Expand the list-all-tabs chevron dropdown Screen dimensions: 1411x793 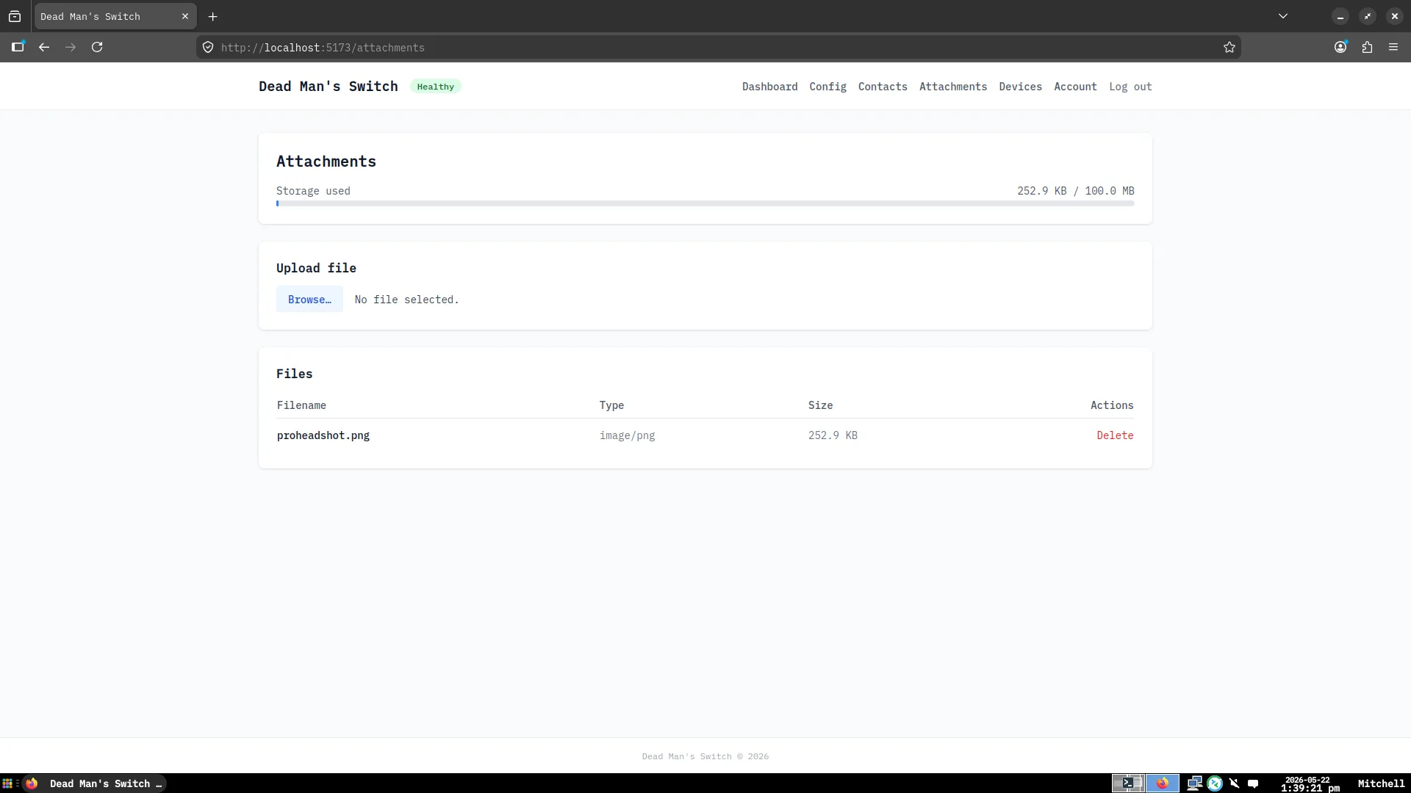[1283, 16]
